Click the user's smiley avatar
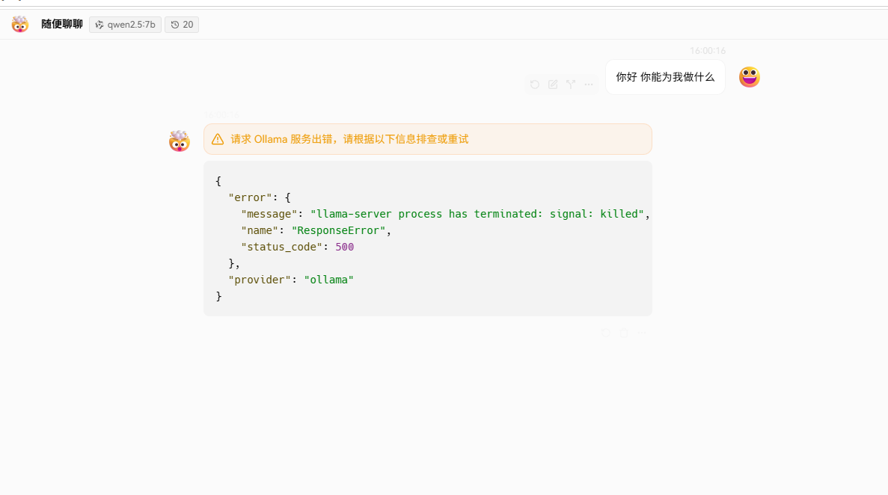This screenshot has width=888, height=495. (750, 77)
